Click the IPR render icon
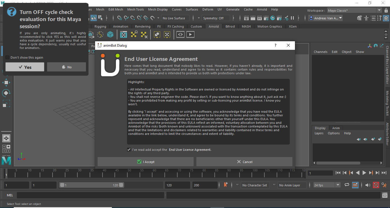The width and height of the screenshot is (390, 208). point(260,18)
